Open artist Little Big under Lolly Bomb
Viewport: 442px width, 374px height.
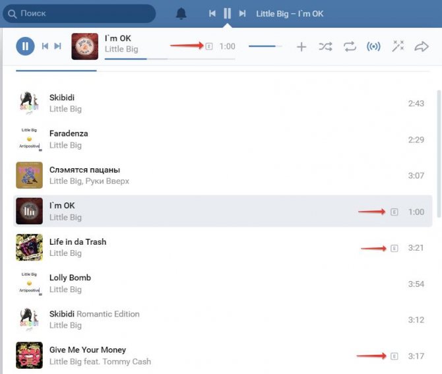[65, 290]
